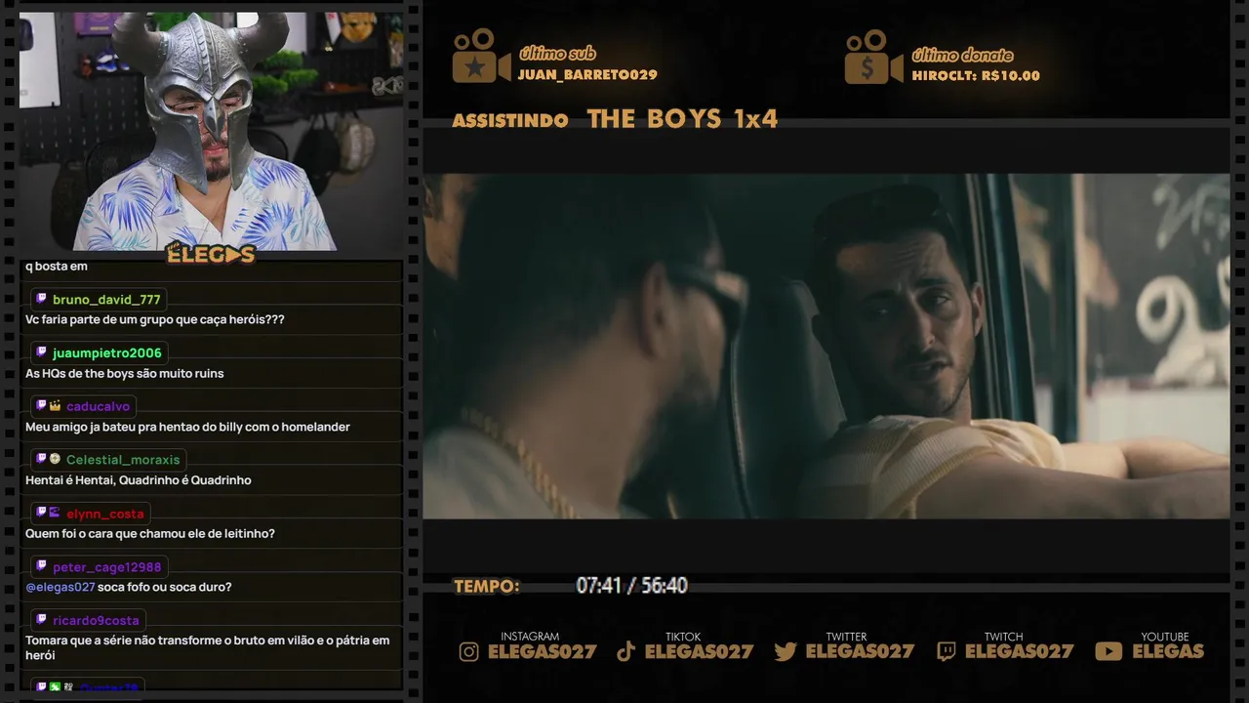This screenshot has height=703, width=1249.
Task: Click Twitch badge beside bruno_david_777
Action: tap(41, 299)
